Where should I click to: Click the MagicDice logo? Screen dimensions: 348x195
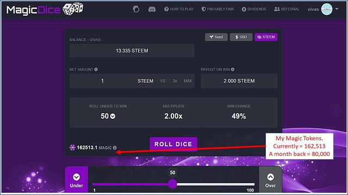point(45,9)
